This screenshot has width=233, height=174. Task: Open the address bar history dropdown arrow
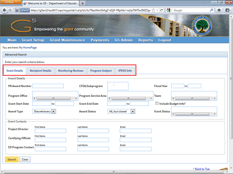pyautogui.click(x=157, y=10)
